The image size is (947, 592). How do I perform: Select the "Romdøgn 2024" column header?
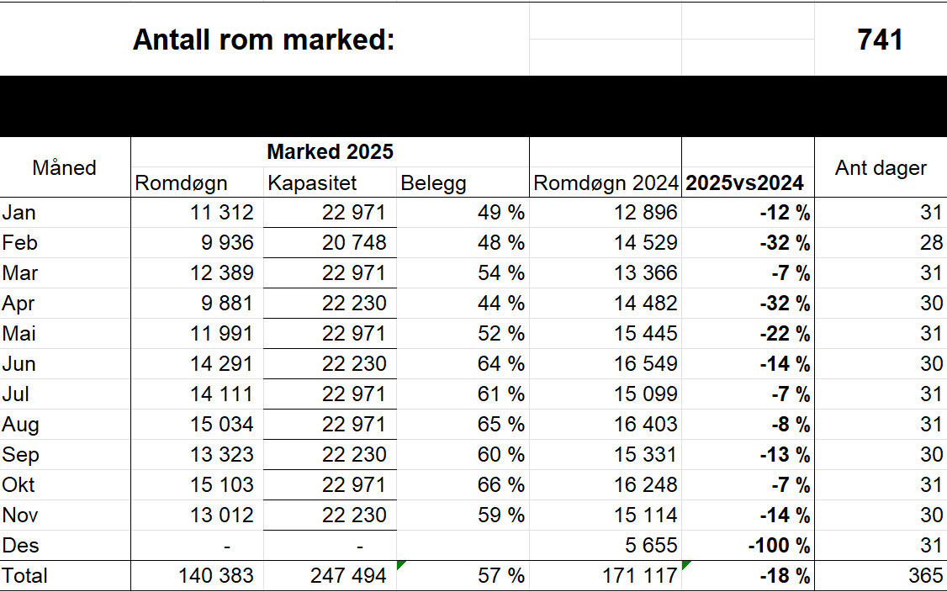606,182
